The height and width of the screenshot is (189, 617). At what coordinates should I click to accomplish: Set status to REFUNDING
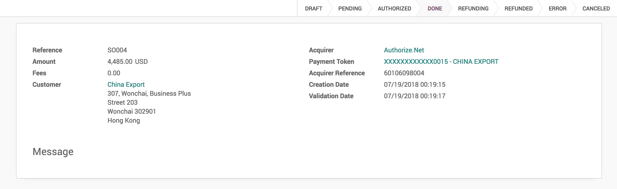473,8
